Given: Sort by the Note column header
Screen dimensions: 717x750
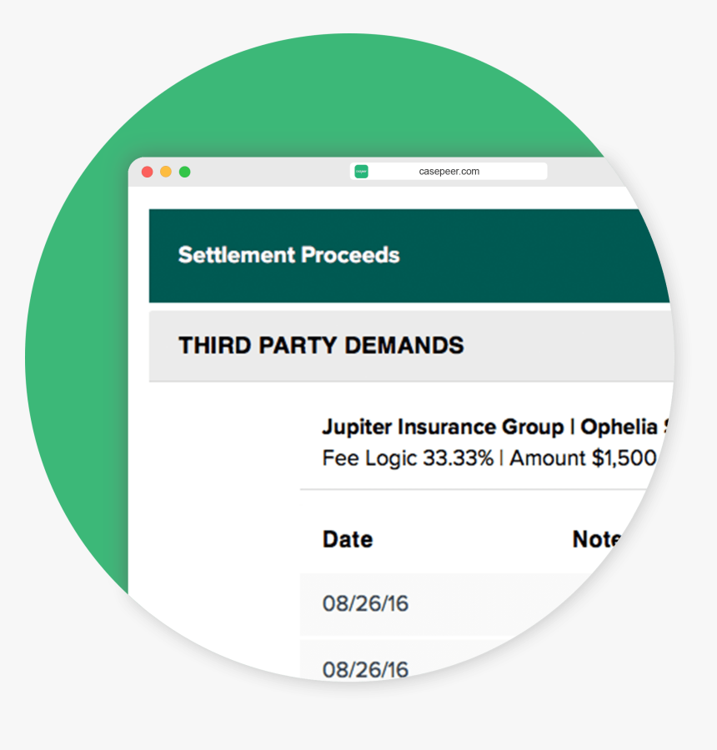Looking at the screenshot, I should 597,539.
